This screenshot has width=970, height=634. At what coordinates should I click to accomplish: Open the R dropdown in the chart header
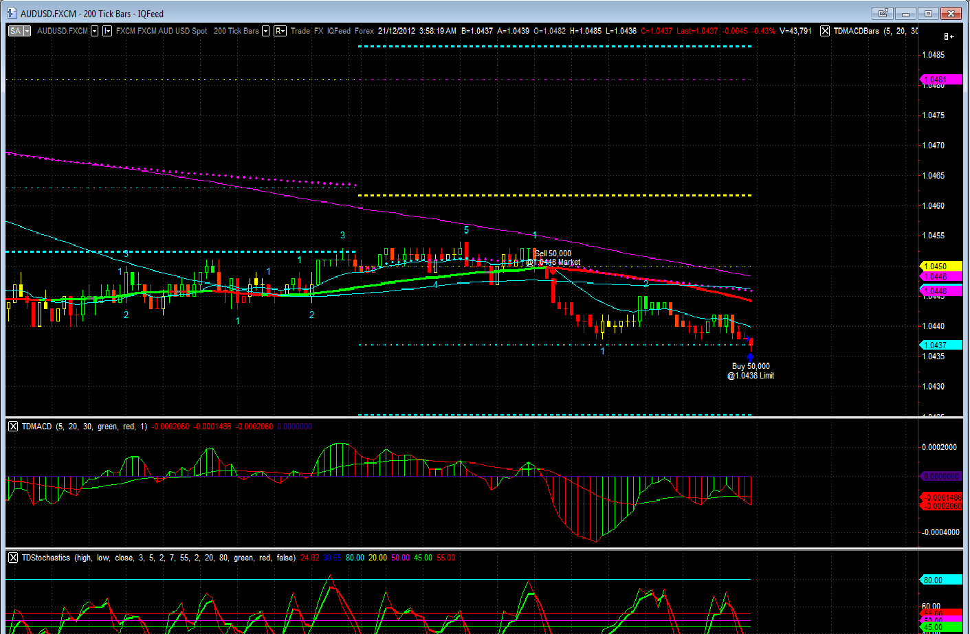[280, 31]
